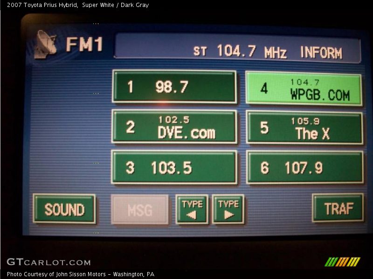Viewport: 373px width, 279px height.
Task: Tap the greyed-out MSG button
Action: click(140, 210)
